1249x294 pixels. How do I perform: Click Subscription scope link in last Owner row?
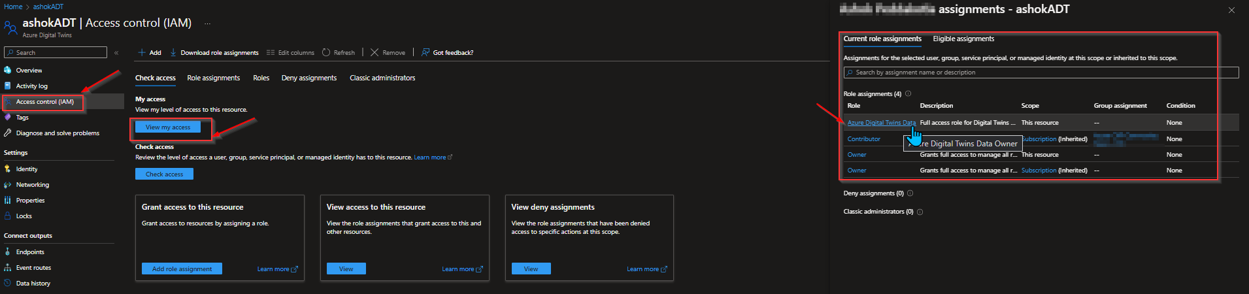(1039, 171)
